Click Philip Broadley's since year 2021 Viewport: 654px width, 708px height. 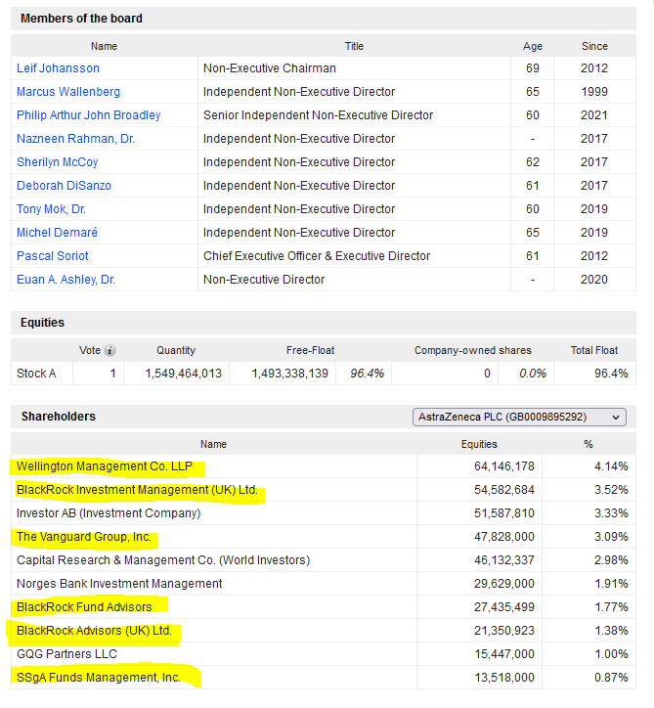(x=594, y=115)
